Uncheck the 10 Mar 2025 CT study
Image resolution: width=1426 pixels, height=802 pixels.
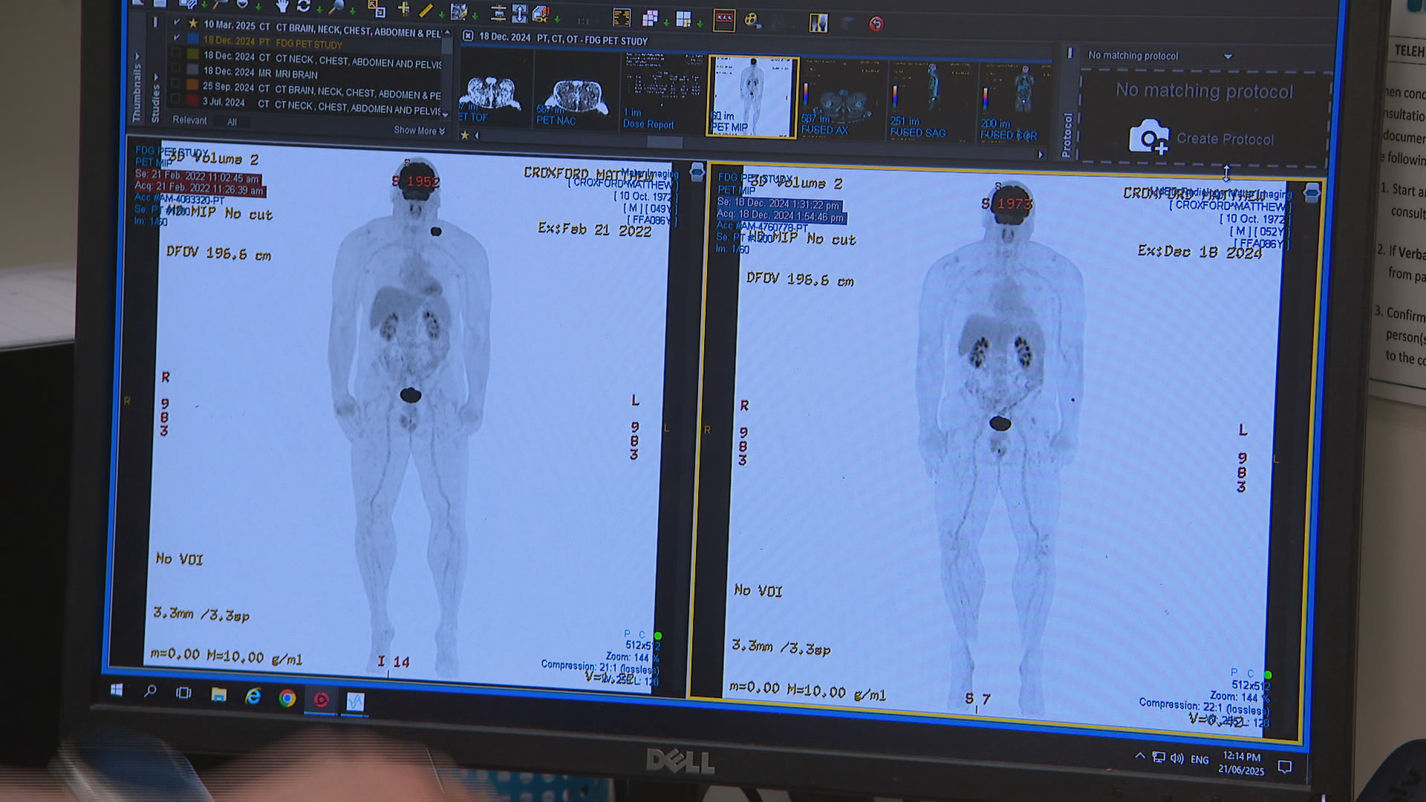(x=177, y=22)
